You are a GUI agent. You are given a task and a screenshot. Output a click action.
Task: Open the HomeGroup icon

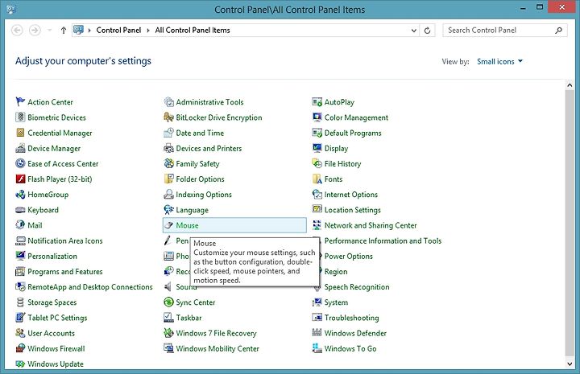[20, 194]
